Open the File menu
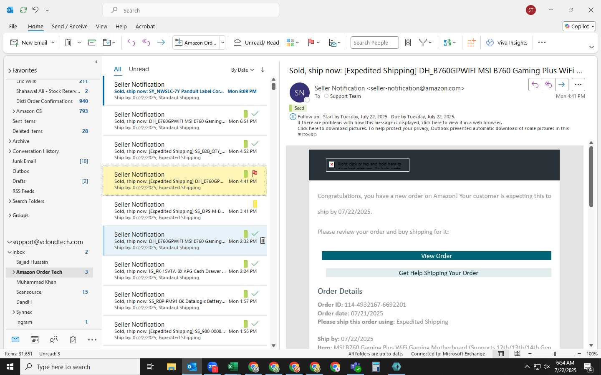The width and height of the screenshot is (601, 375). click(13, 26)
